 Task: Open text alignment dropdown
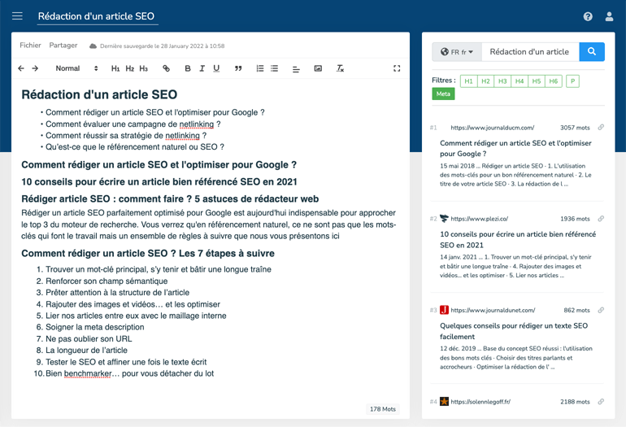(x=296, y=68)
